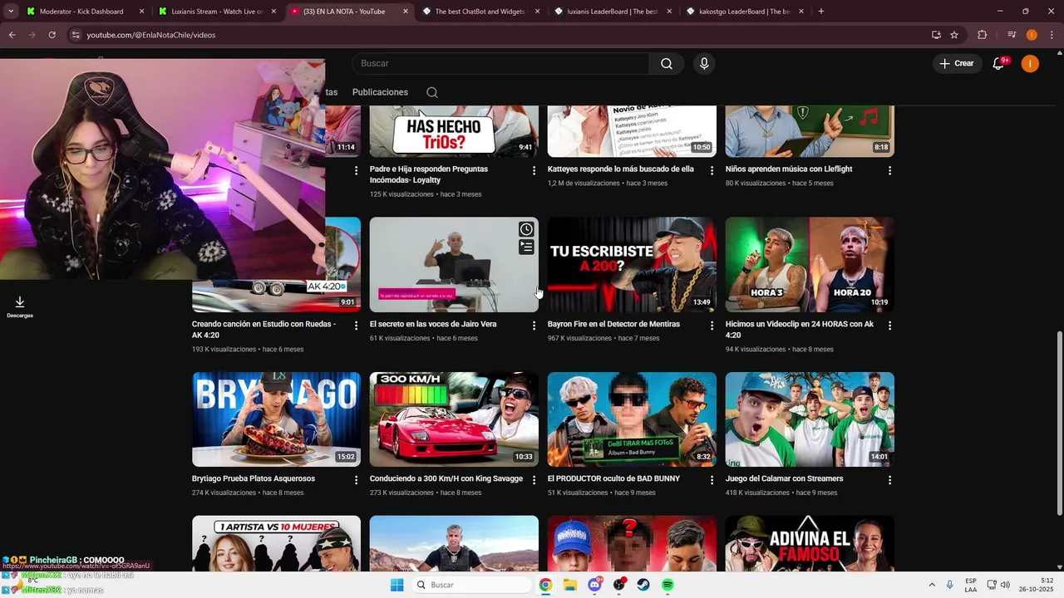
Task: Show hidden system tray icons
Action: (931, 585)
